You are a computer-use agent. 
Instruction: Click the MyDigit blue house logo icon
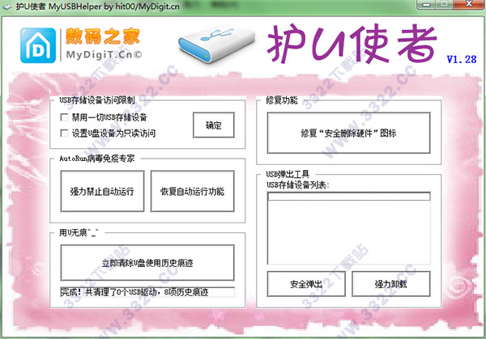pos(38,45)
